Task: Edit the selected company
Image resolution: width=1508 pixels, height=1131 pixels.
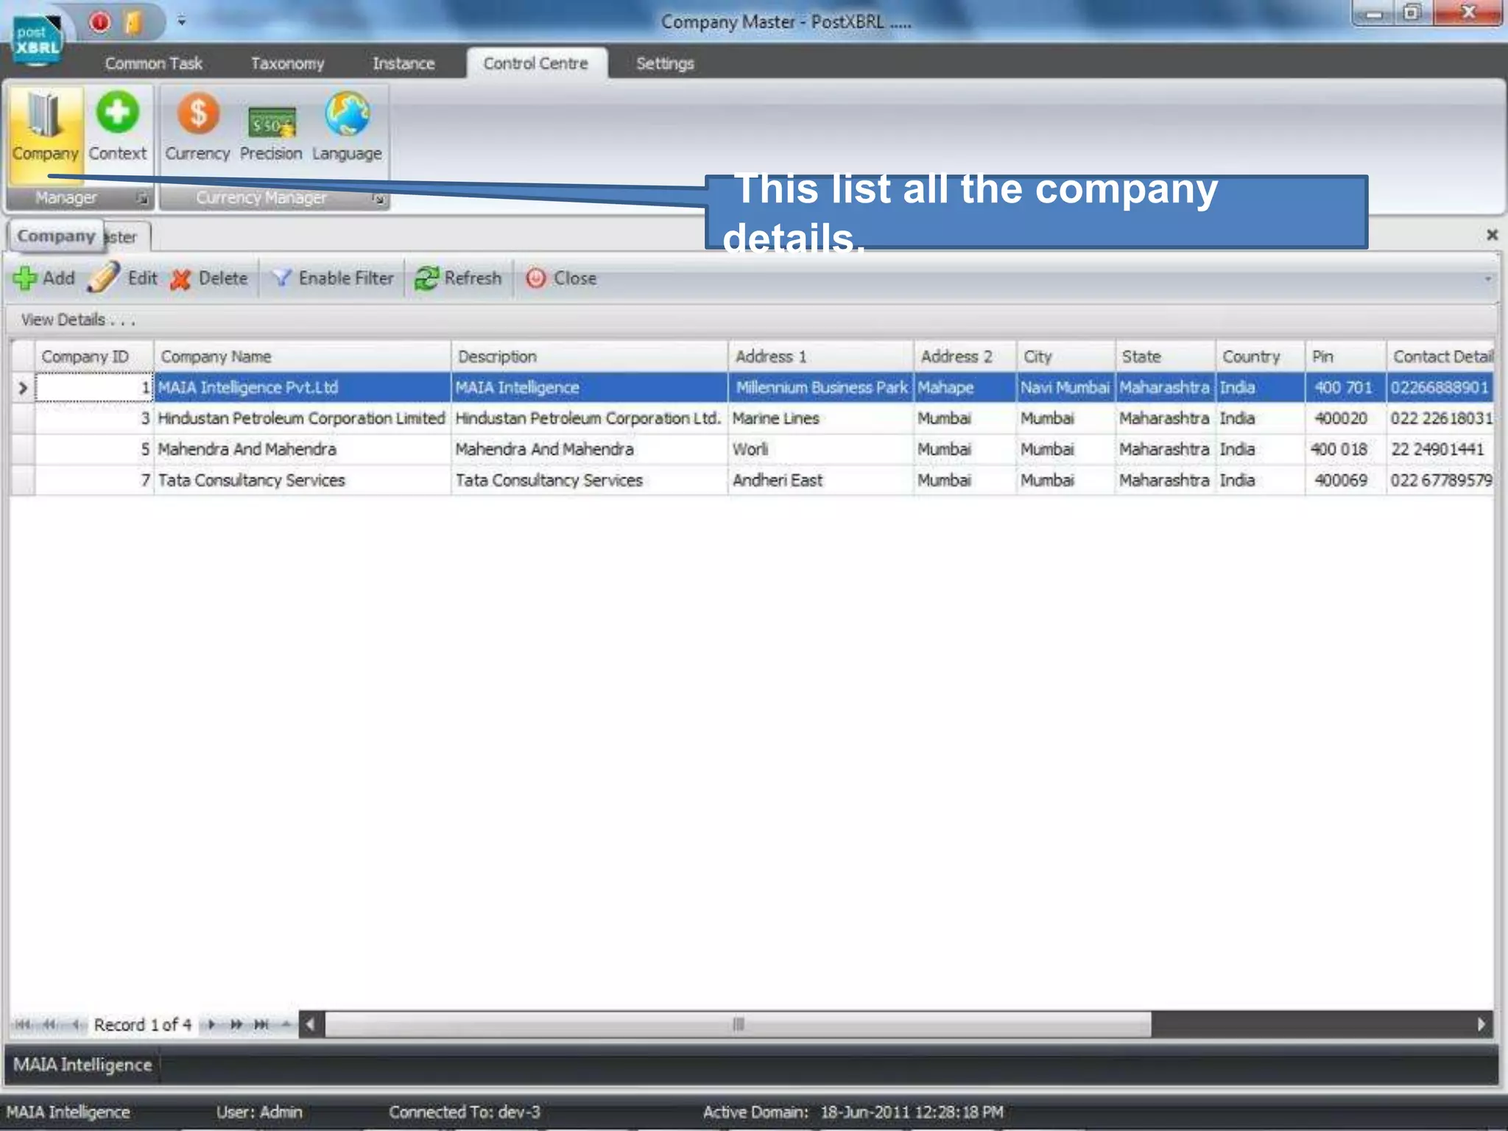Action: click(123, 278)
